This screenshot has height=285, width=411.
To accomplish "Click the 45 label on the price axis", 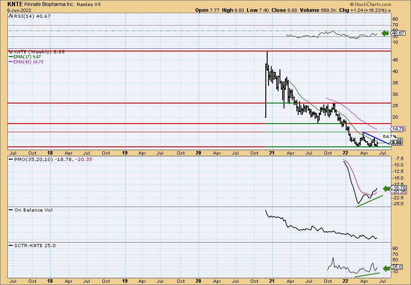I will click(x=395, y=60).
